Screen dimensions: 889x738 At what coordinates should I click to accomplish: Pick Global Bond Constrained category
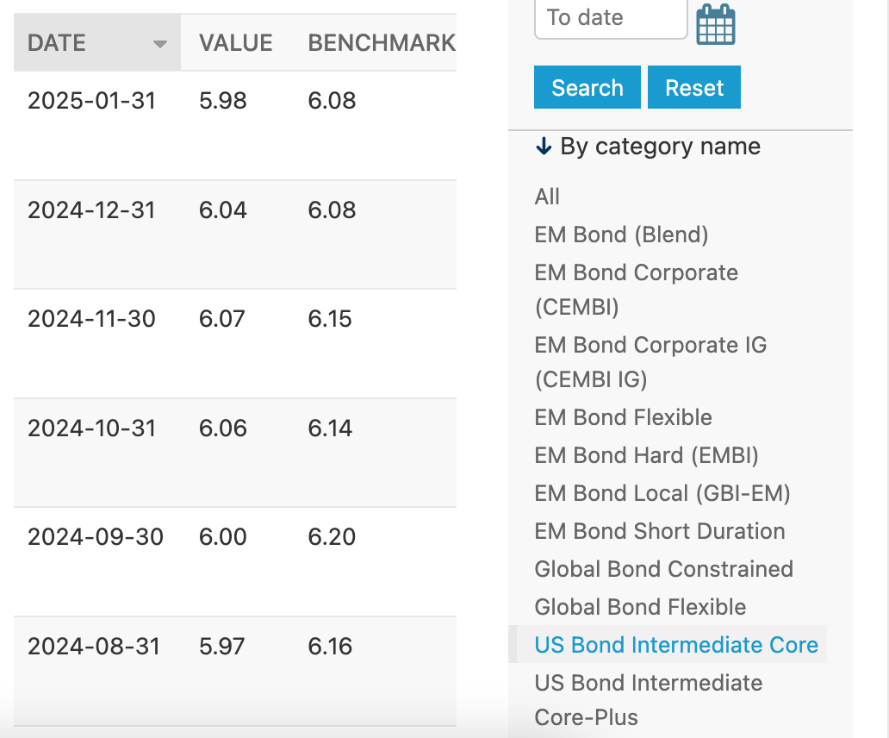663,569
